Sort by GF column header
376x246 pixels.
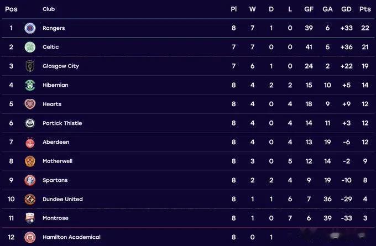[309, 9]
